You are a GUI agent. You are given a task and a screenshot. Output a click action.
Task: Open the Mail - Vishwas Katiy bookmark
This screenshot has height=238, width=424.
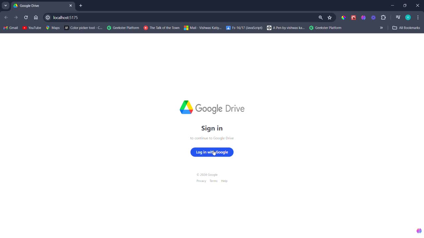point(203,28)
